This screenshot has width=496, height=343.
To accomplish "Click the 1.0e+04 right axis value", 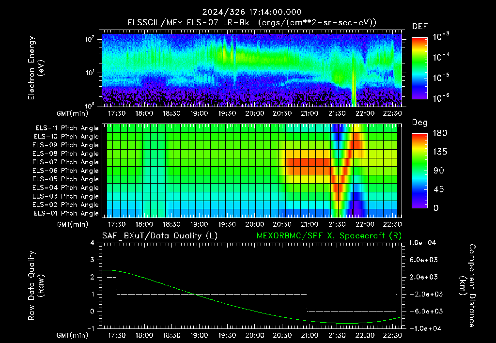I will click(422, 243).
